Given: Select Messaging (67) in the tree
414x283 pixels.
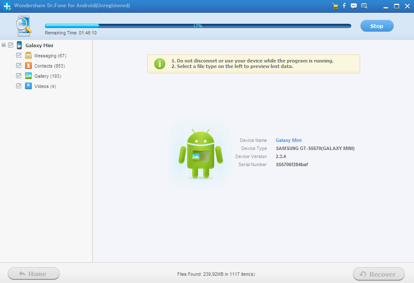Looking at the screenshot, I should pyautogui.click(x=50, y=56).
